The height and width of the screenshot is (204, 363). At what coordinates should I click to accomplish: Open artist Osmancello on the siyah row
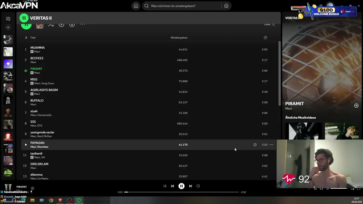coord(44,115)
